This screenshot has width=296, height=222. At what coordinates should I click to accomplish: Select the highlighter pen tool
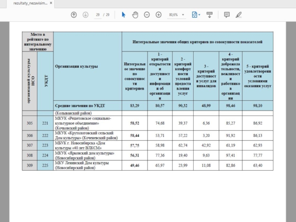tap(239, 15)
